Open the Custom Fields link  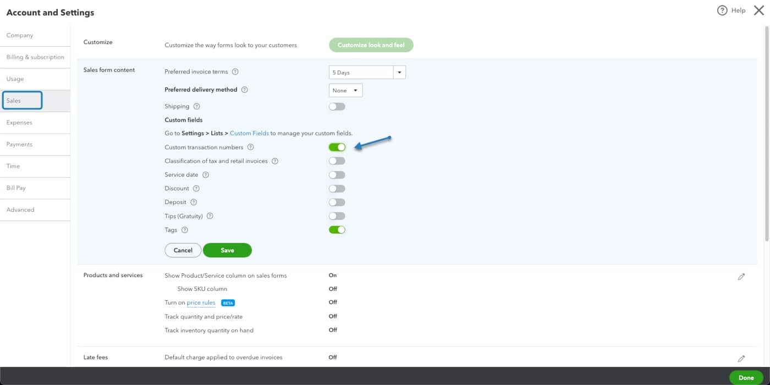(249, 133)
